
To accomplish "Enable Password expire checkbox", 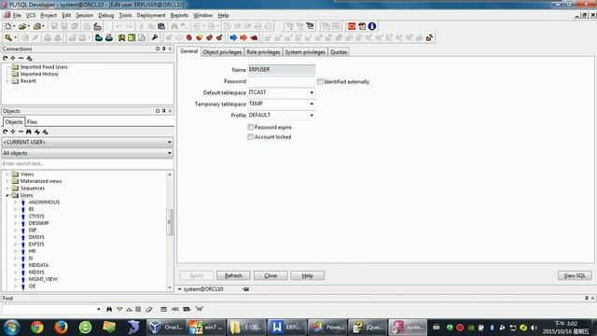I will tap(251, 127).
